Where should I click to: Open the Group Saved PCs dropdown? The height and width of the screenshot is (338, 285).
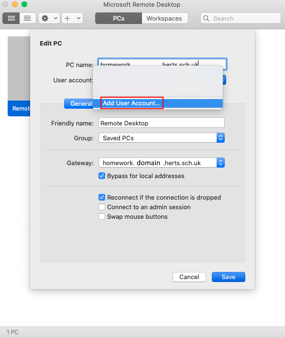coord(162,138)
